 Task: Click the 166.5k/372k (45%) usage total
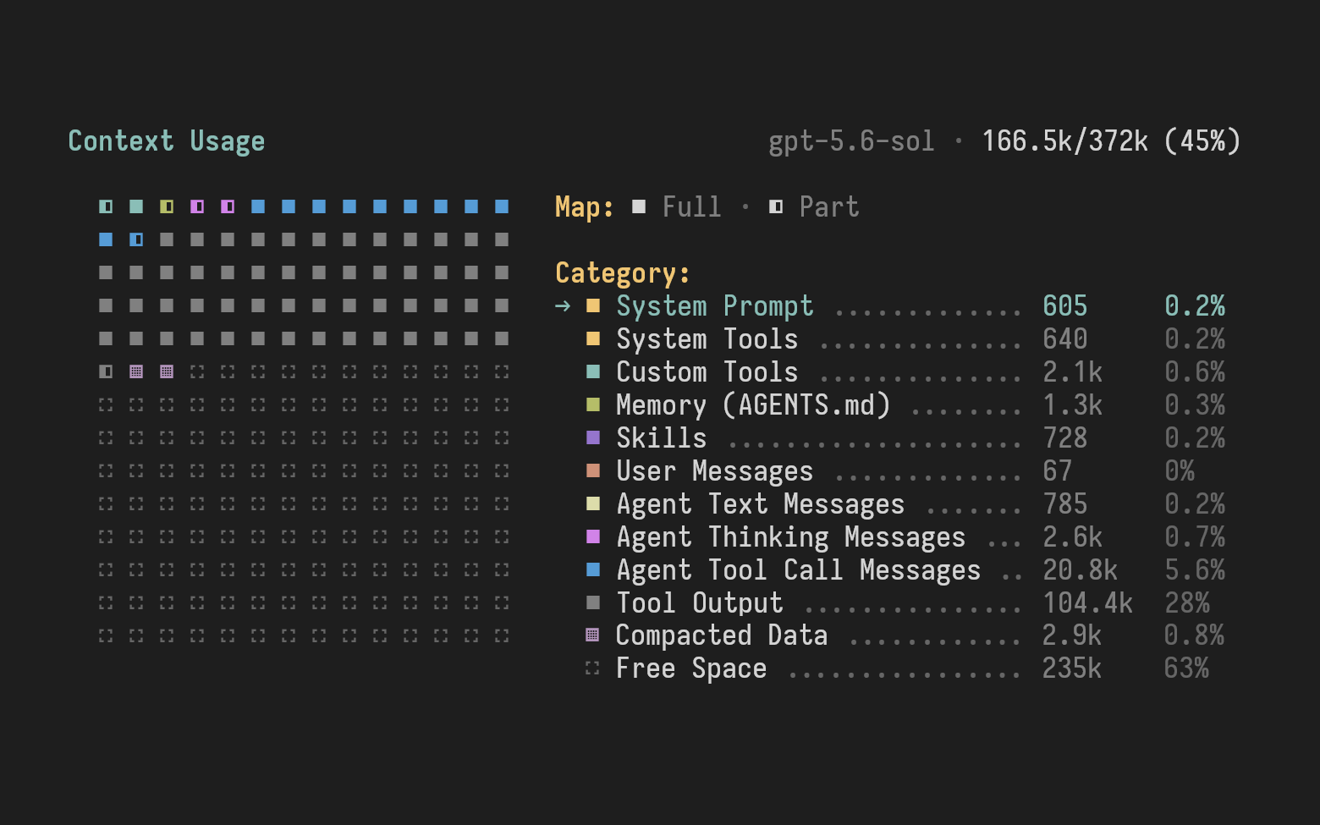(x=1111, y=140)
